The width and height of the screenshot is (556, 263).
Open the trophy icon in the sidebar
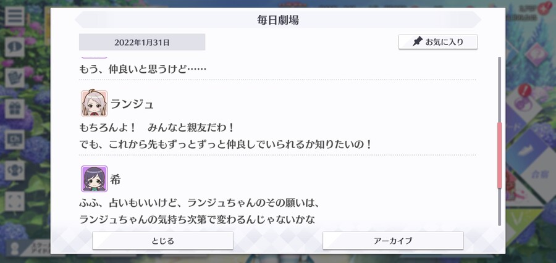pos(15,170)
